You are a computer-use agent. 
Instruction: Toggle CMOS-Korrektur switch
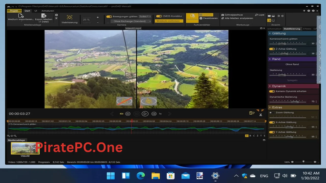(x=159, y=16)
